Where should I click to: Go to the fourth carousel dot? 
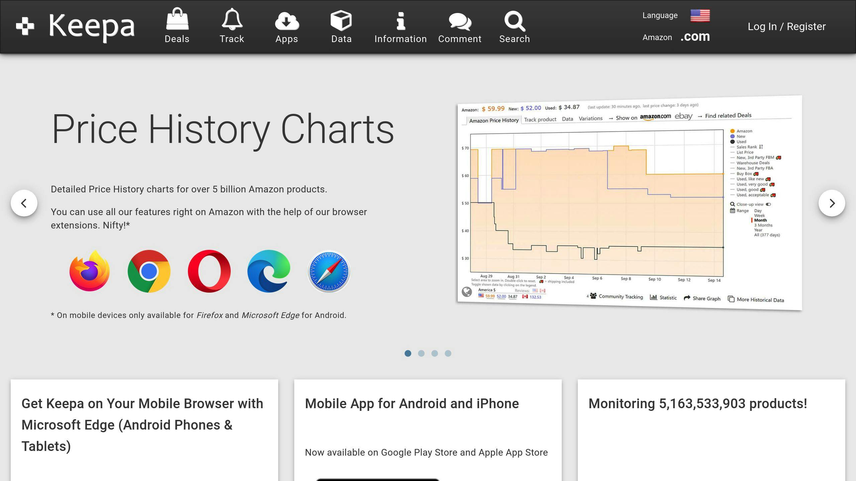pyautogui.click(x=448, y=353)
